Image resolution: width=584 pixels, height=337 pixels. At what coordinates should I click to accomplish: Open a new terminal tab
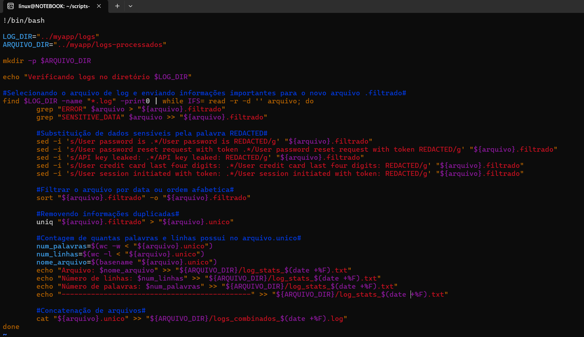click(x=117, y=6)
